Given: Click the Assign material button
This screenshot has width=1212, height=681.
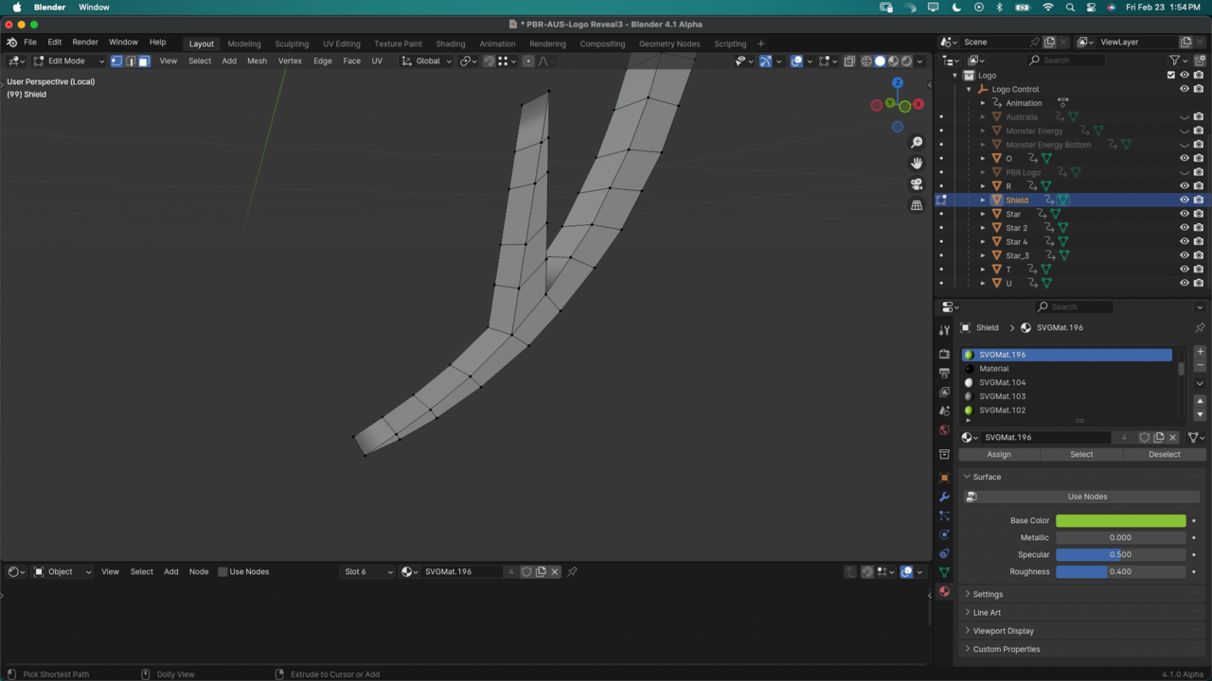Looking at the screenshot, I should [x=999, y=454].
